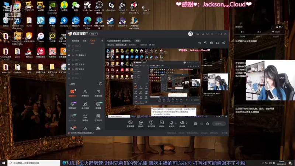295x166 pixels.
Task: Select the 文本 1 source row
Action: pyautogui.click(x=86, y=64)
